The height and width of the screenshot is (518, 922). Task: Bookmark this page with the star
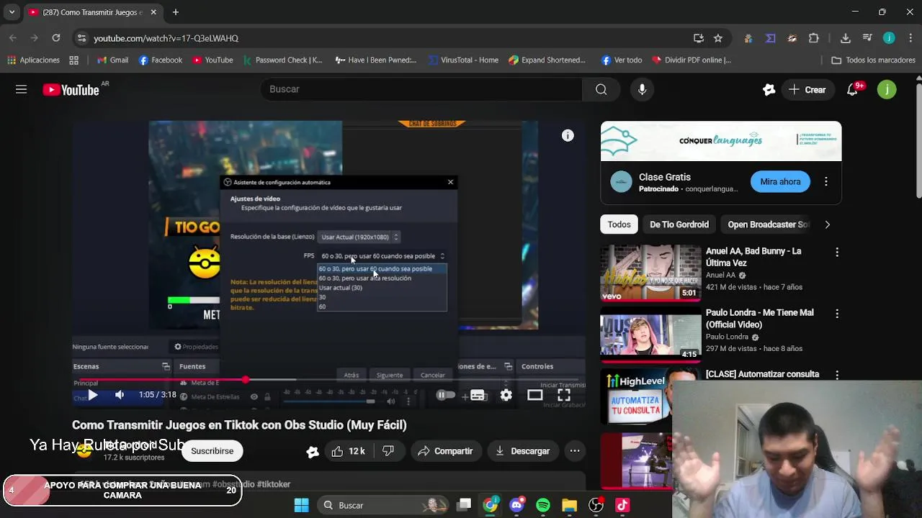click(717, 38)
